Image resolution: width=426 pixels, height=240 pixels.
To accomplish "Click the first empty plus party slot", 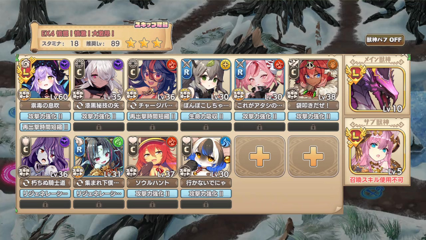I will [x=260, y=156].
